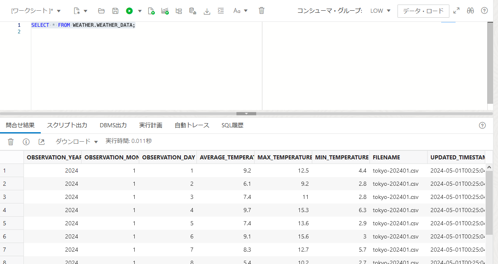Click line number 2 in the editor gutter
The height and width of the screenshot is (264, 498).
[x=19, y=32]
